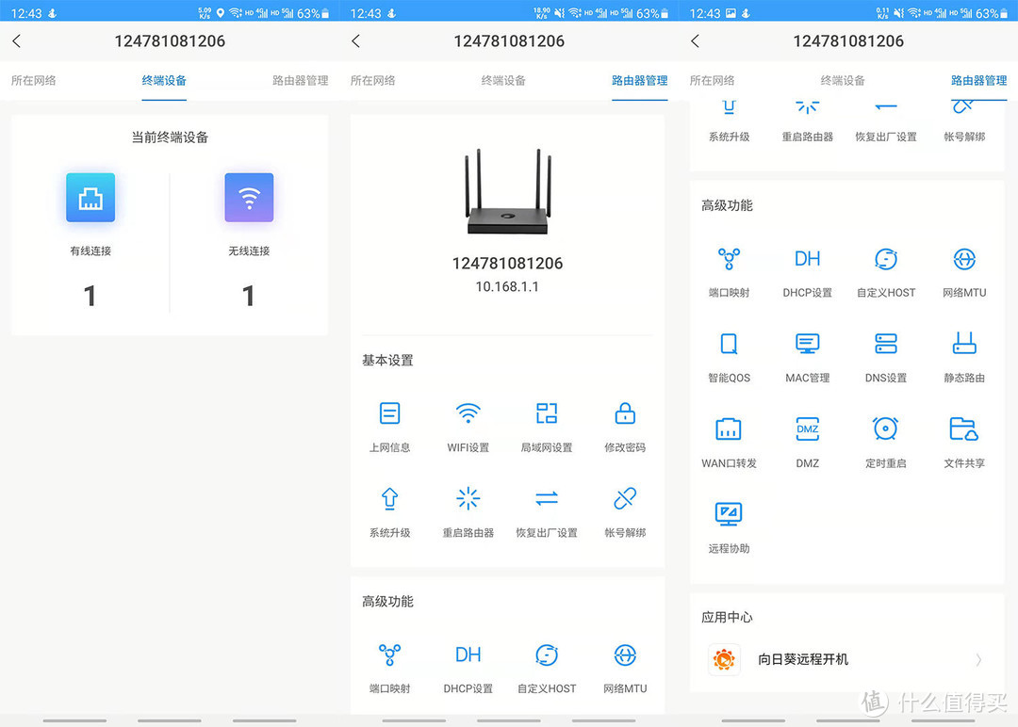This screenshot has height=727, width=1018.
Task: Tap the 有线连接 wired connection icon
Action: pyautogui.click(x=90, y=198)
